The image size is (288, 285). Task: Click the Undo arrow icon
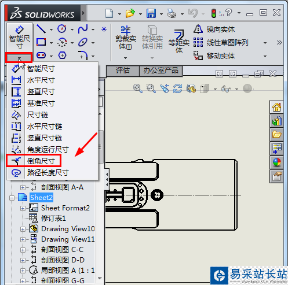tap(193, 13)
